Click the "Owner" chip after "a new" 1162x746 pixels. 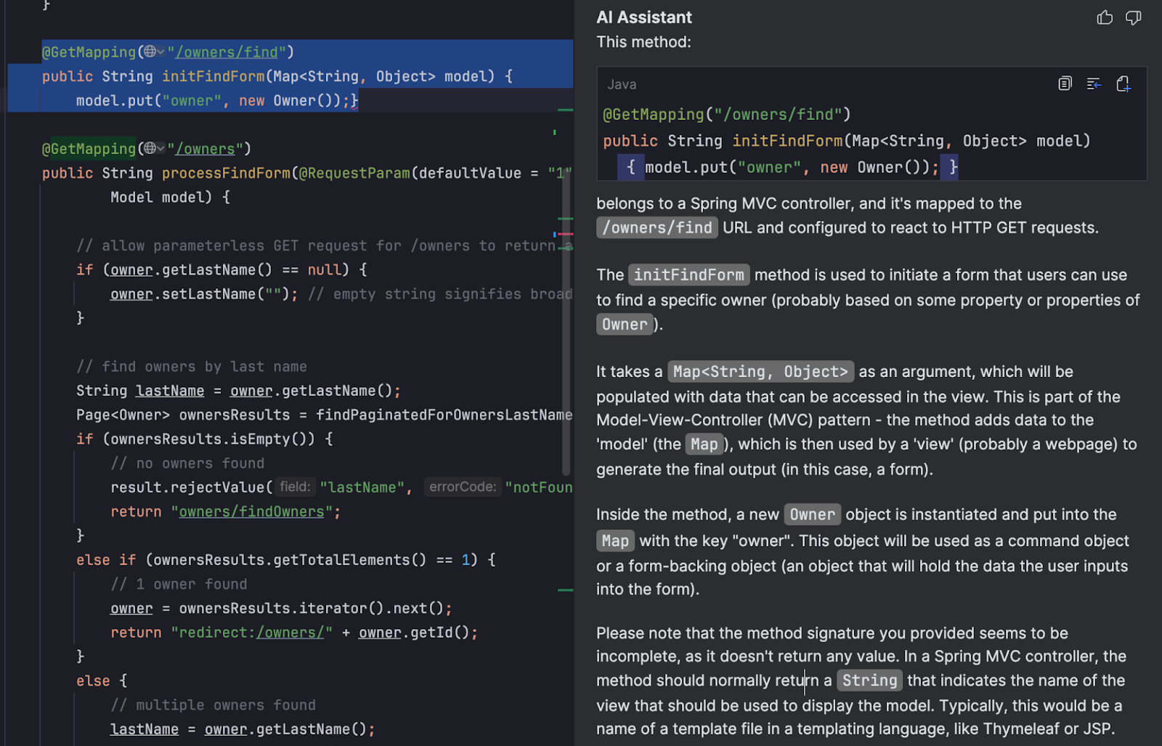click(x=813, y=515)
